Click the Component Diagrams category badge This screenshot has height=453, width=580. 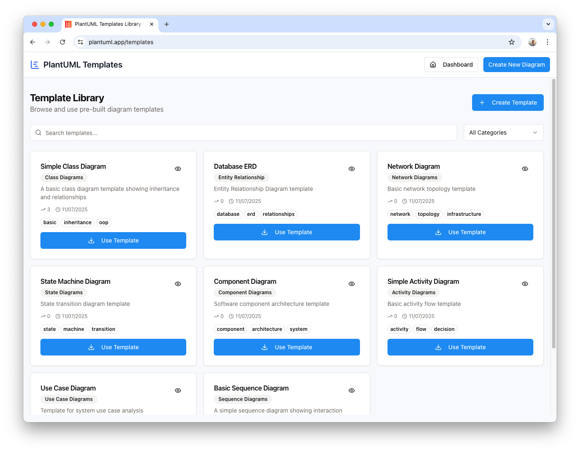[245, 293]
